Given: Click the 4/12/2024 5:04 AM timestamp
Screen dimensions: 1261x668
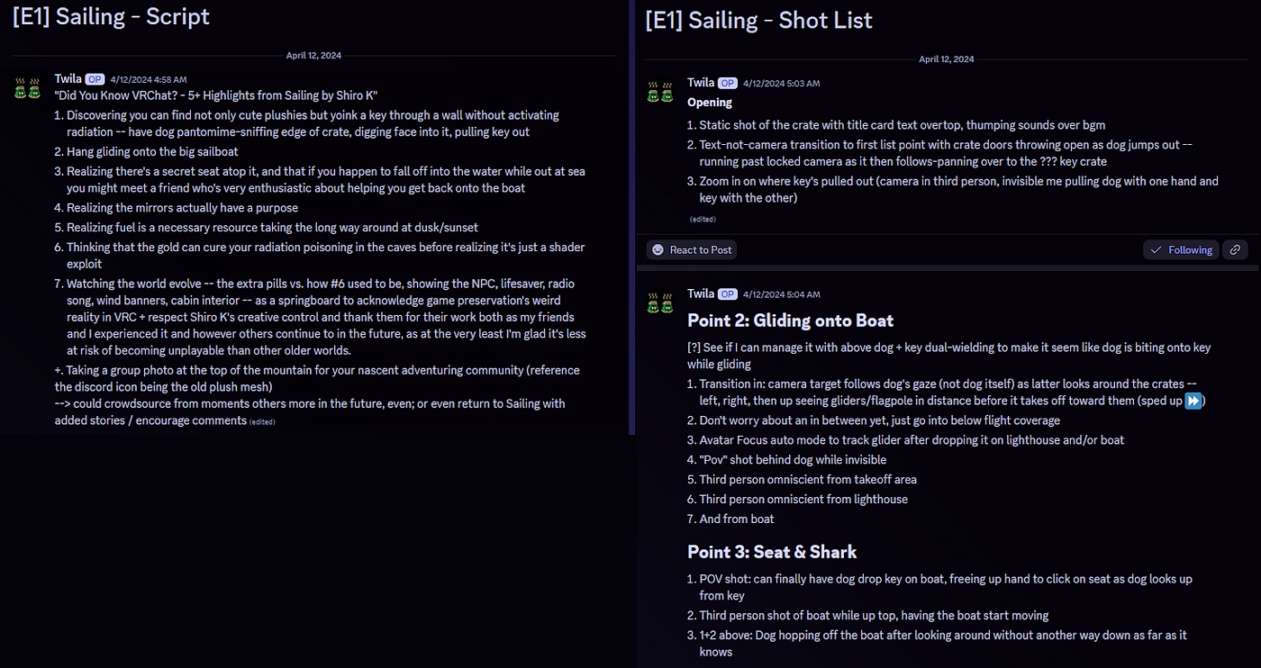Looking at the screenshot, I should (781, 294).
